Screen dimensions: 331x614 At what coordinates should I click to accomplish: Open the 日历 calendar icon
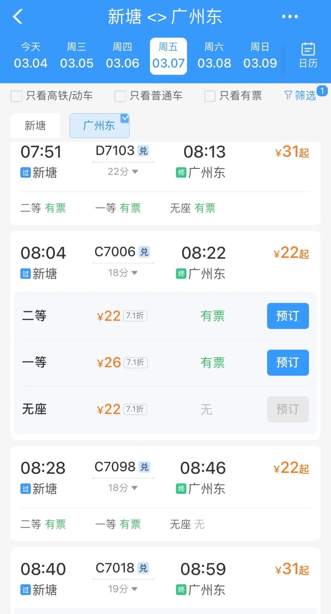[x=308, y=55]
